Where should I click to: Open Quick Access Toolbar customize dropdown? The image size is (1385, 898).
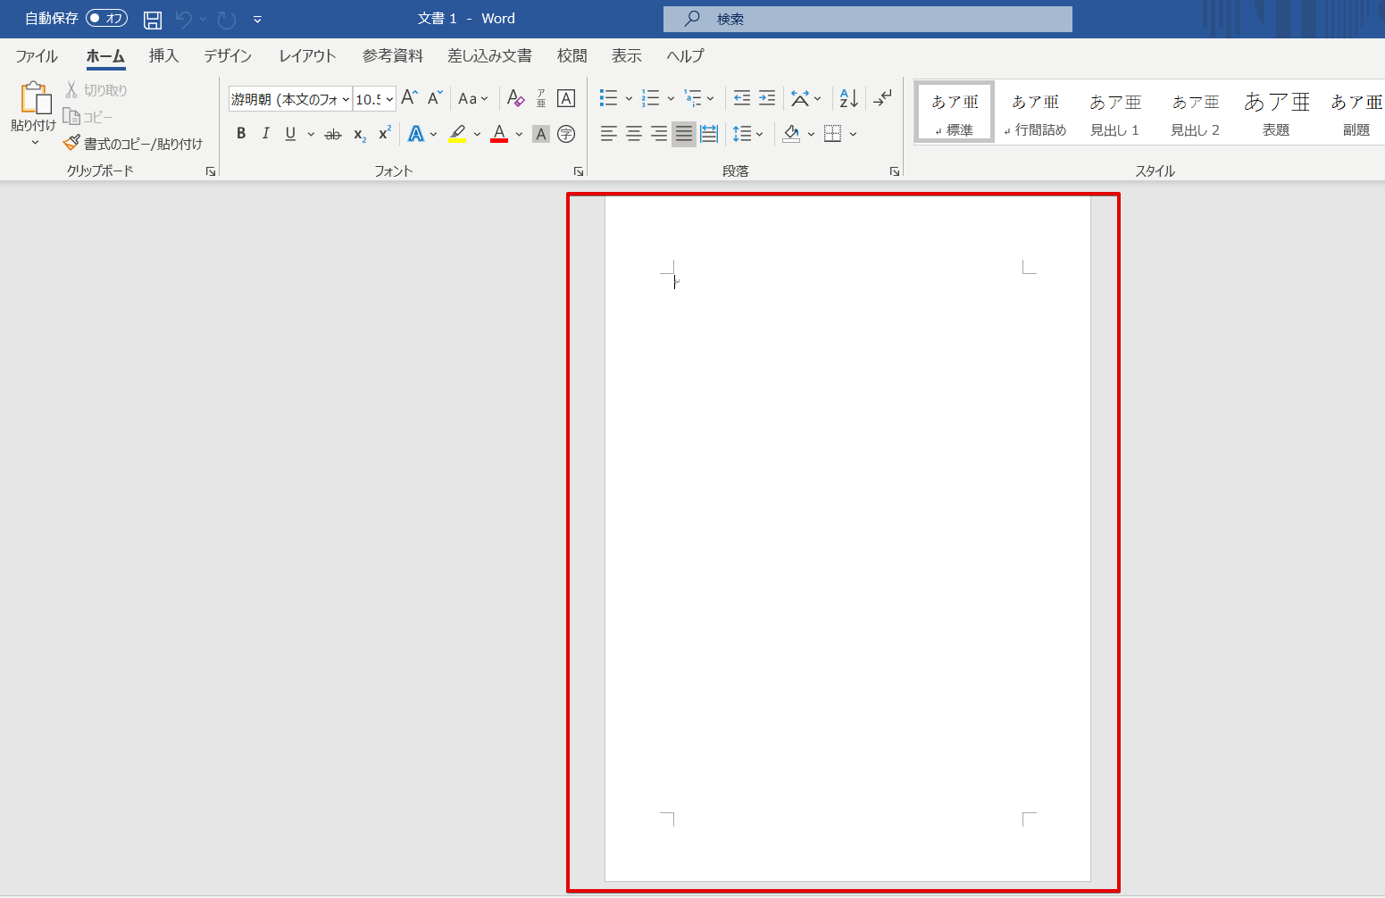tap(257, 19)
